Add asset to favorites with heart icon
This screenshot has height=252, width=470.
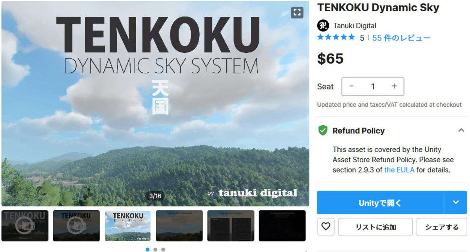[326, 227]
